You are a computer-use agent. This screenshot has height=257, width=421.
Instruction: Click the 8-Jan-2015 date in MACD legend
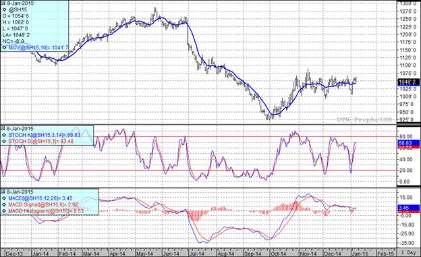tap(20, 192)
